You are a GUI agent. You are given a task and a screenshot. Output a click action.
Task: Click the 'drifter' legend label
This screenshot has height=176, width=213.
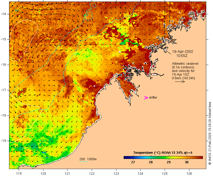tap(153, 98)
